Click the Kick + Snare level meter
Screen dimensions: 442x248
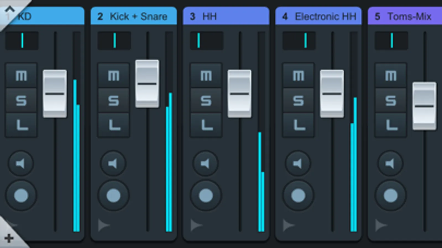169,132
